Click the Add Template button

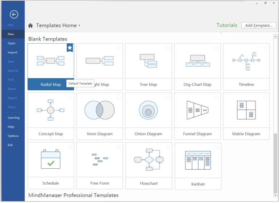pos(259,26)
